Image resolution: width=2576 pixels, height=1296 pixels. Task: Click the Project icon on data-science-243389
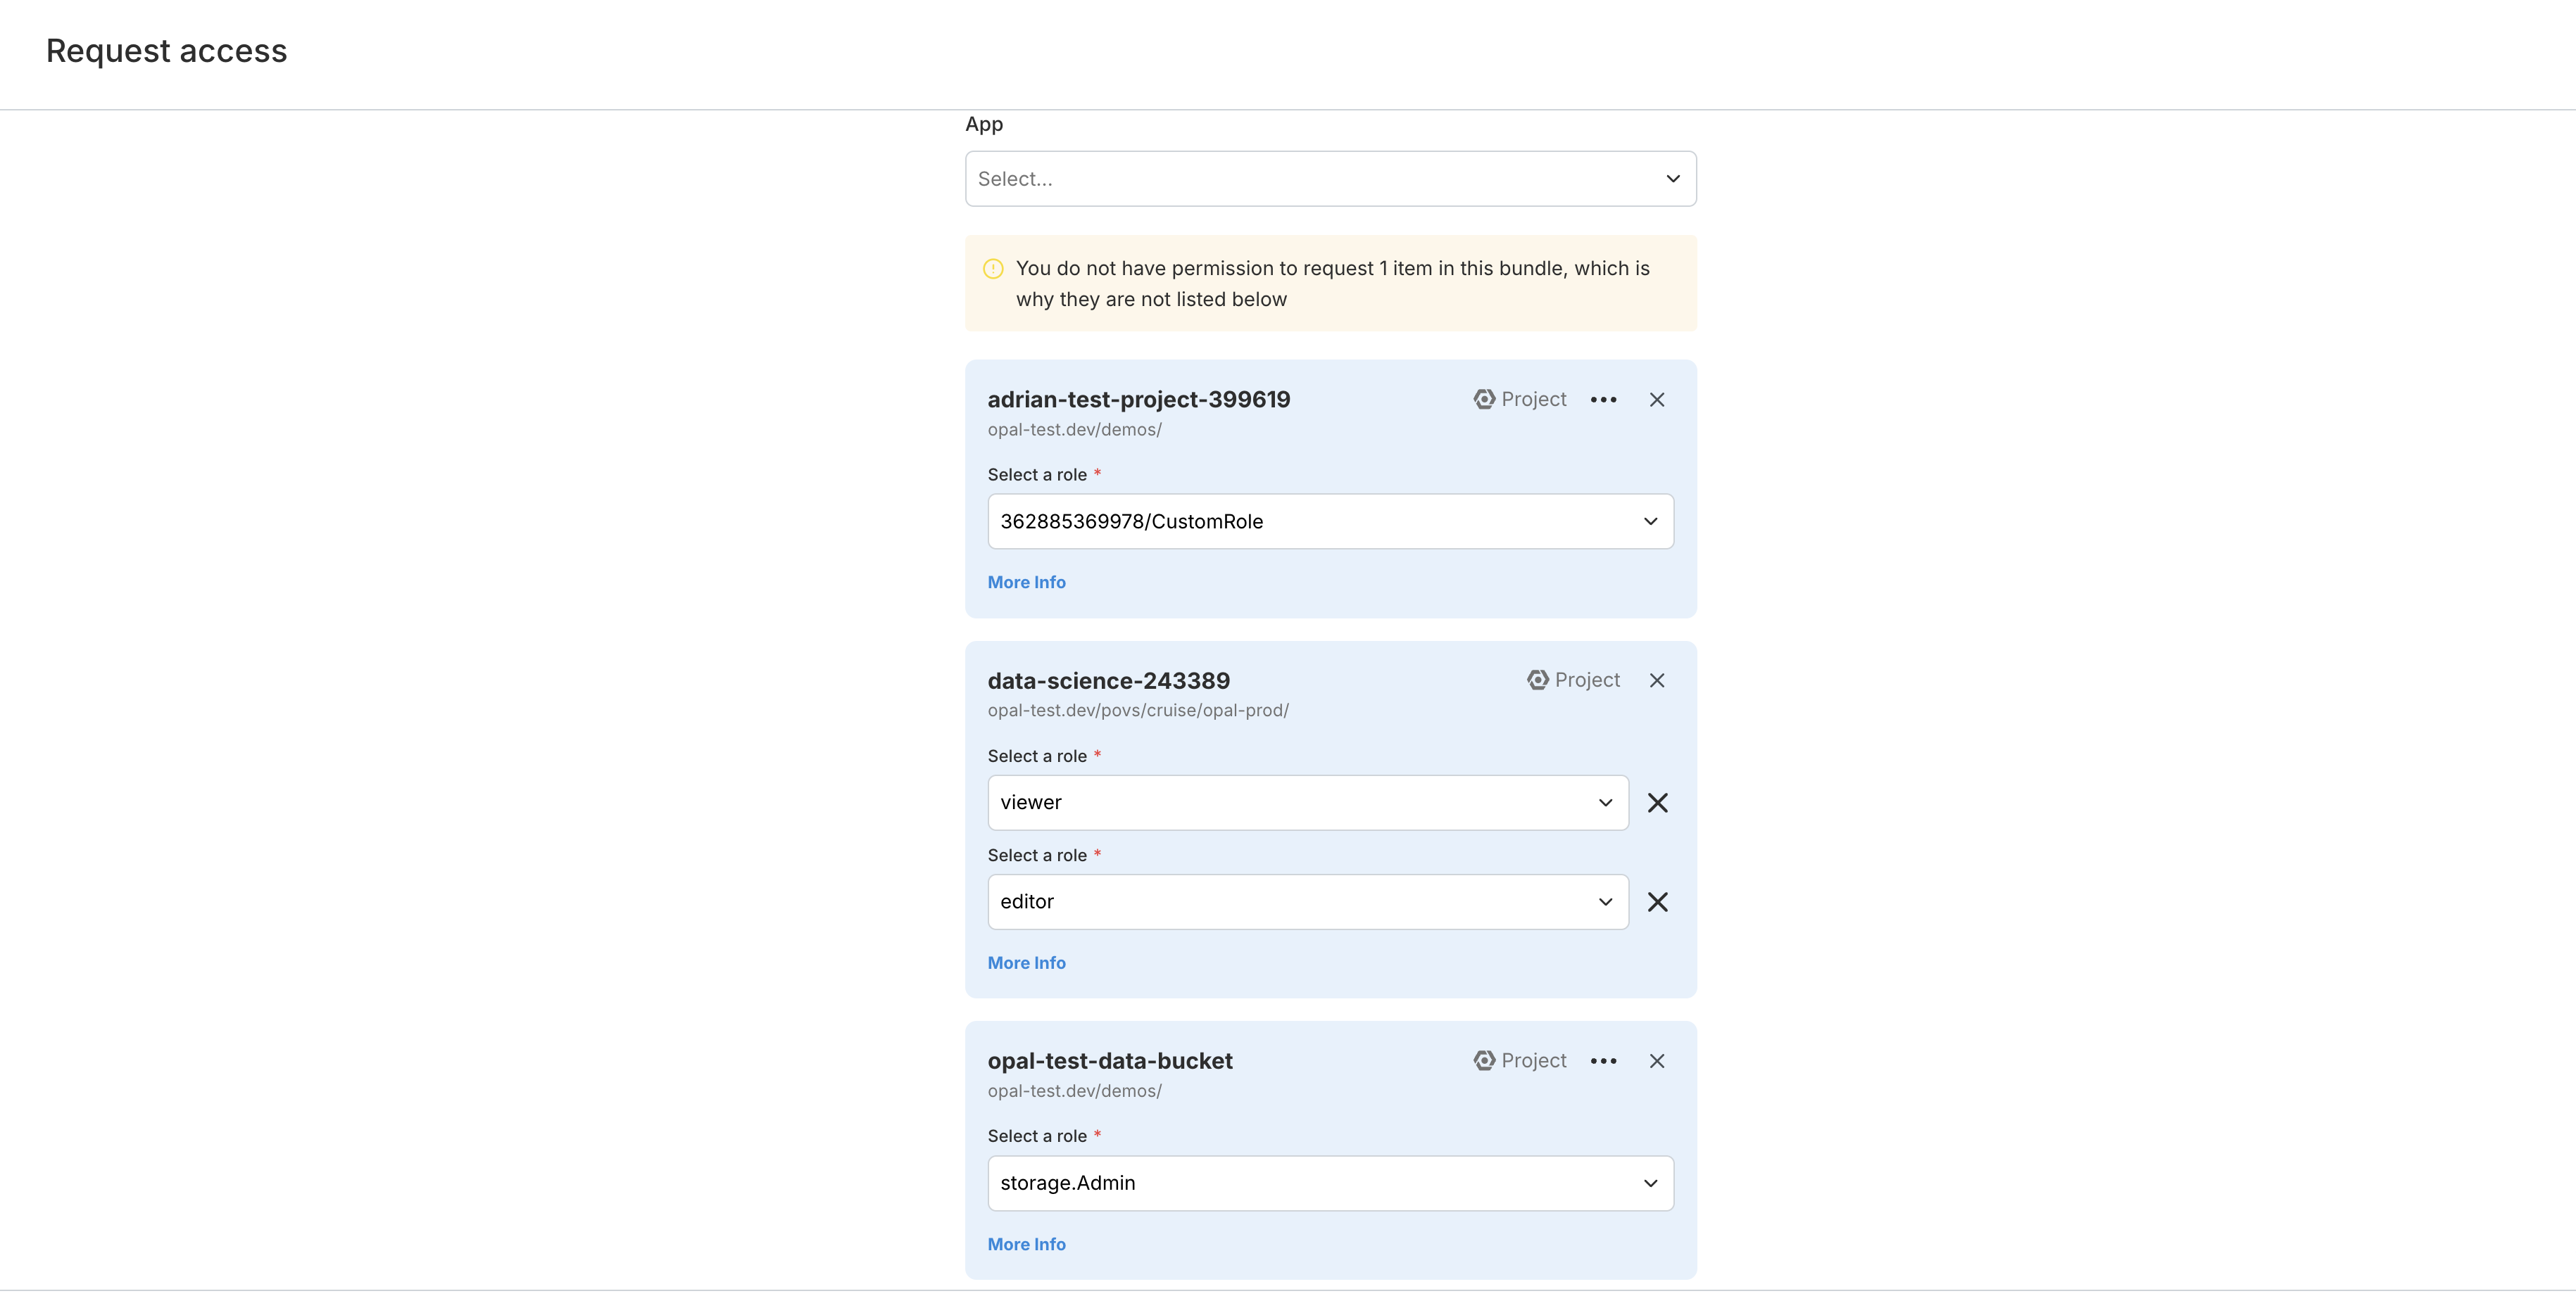tap(1537, 680)
